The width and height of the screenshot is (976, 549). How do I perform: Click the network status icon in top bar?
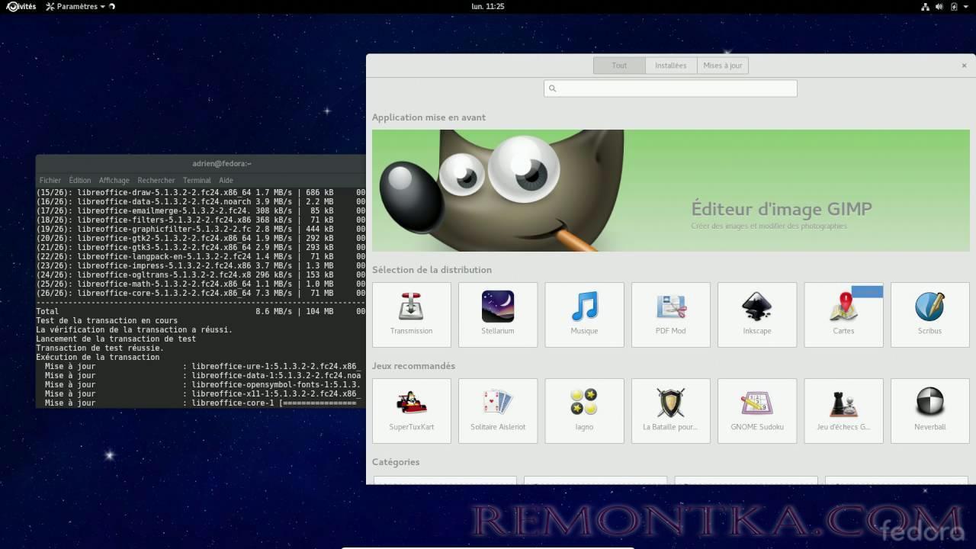click(926, 6)
